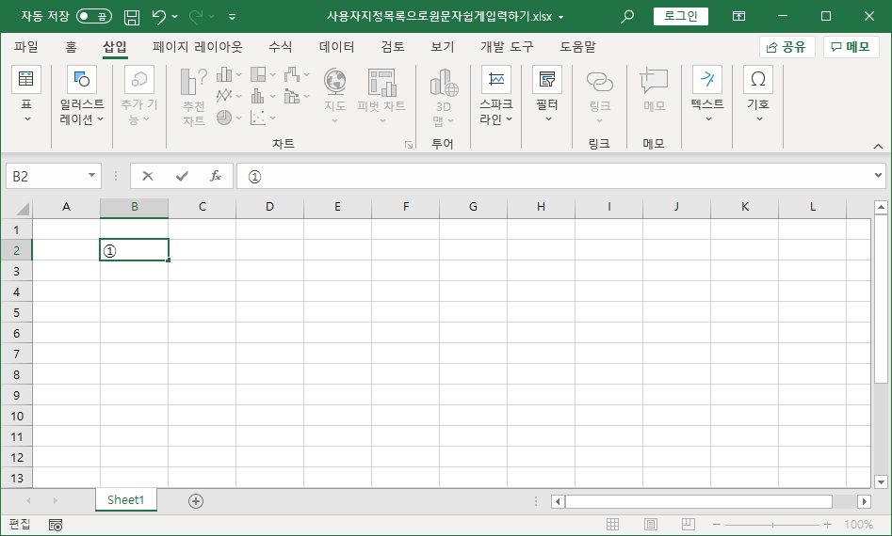Switch to Page Layout view icon

pyautogui.click(x=651, y=524)
